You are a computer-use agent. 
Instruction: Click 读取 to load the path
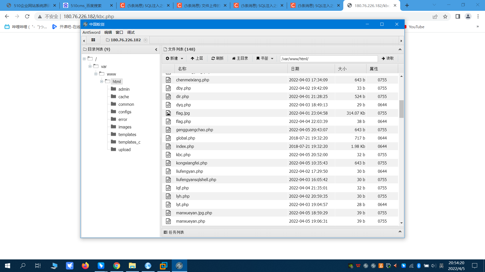point(388,58)
